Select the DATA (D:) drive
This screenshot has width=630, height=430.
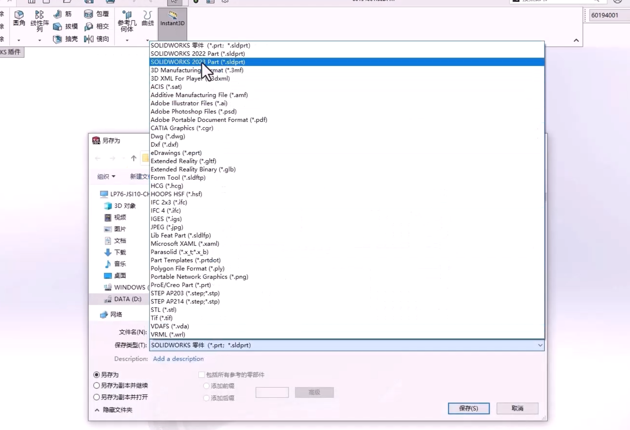point(123,299)
